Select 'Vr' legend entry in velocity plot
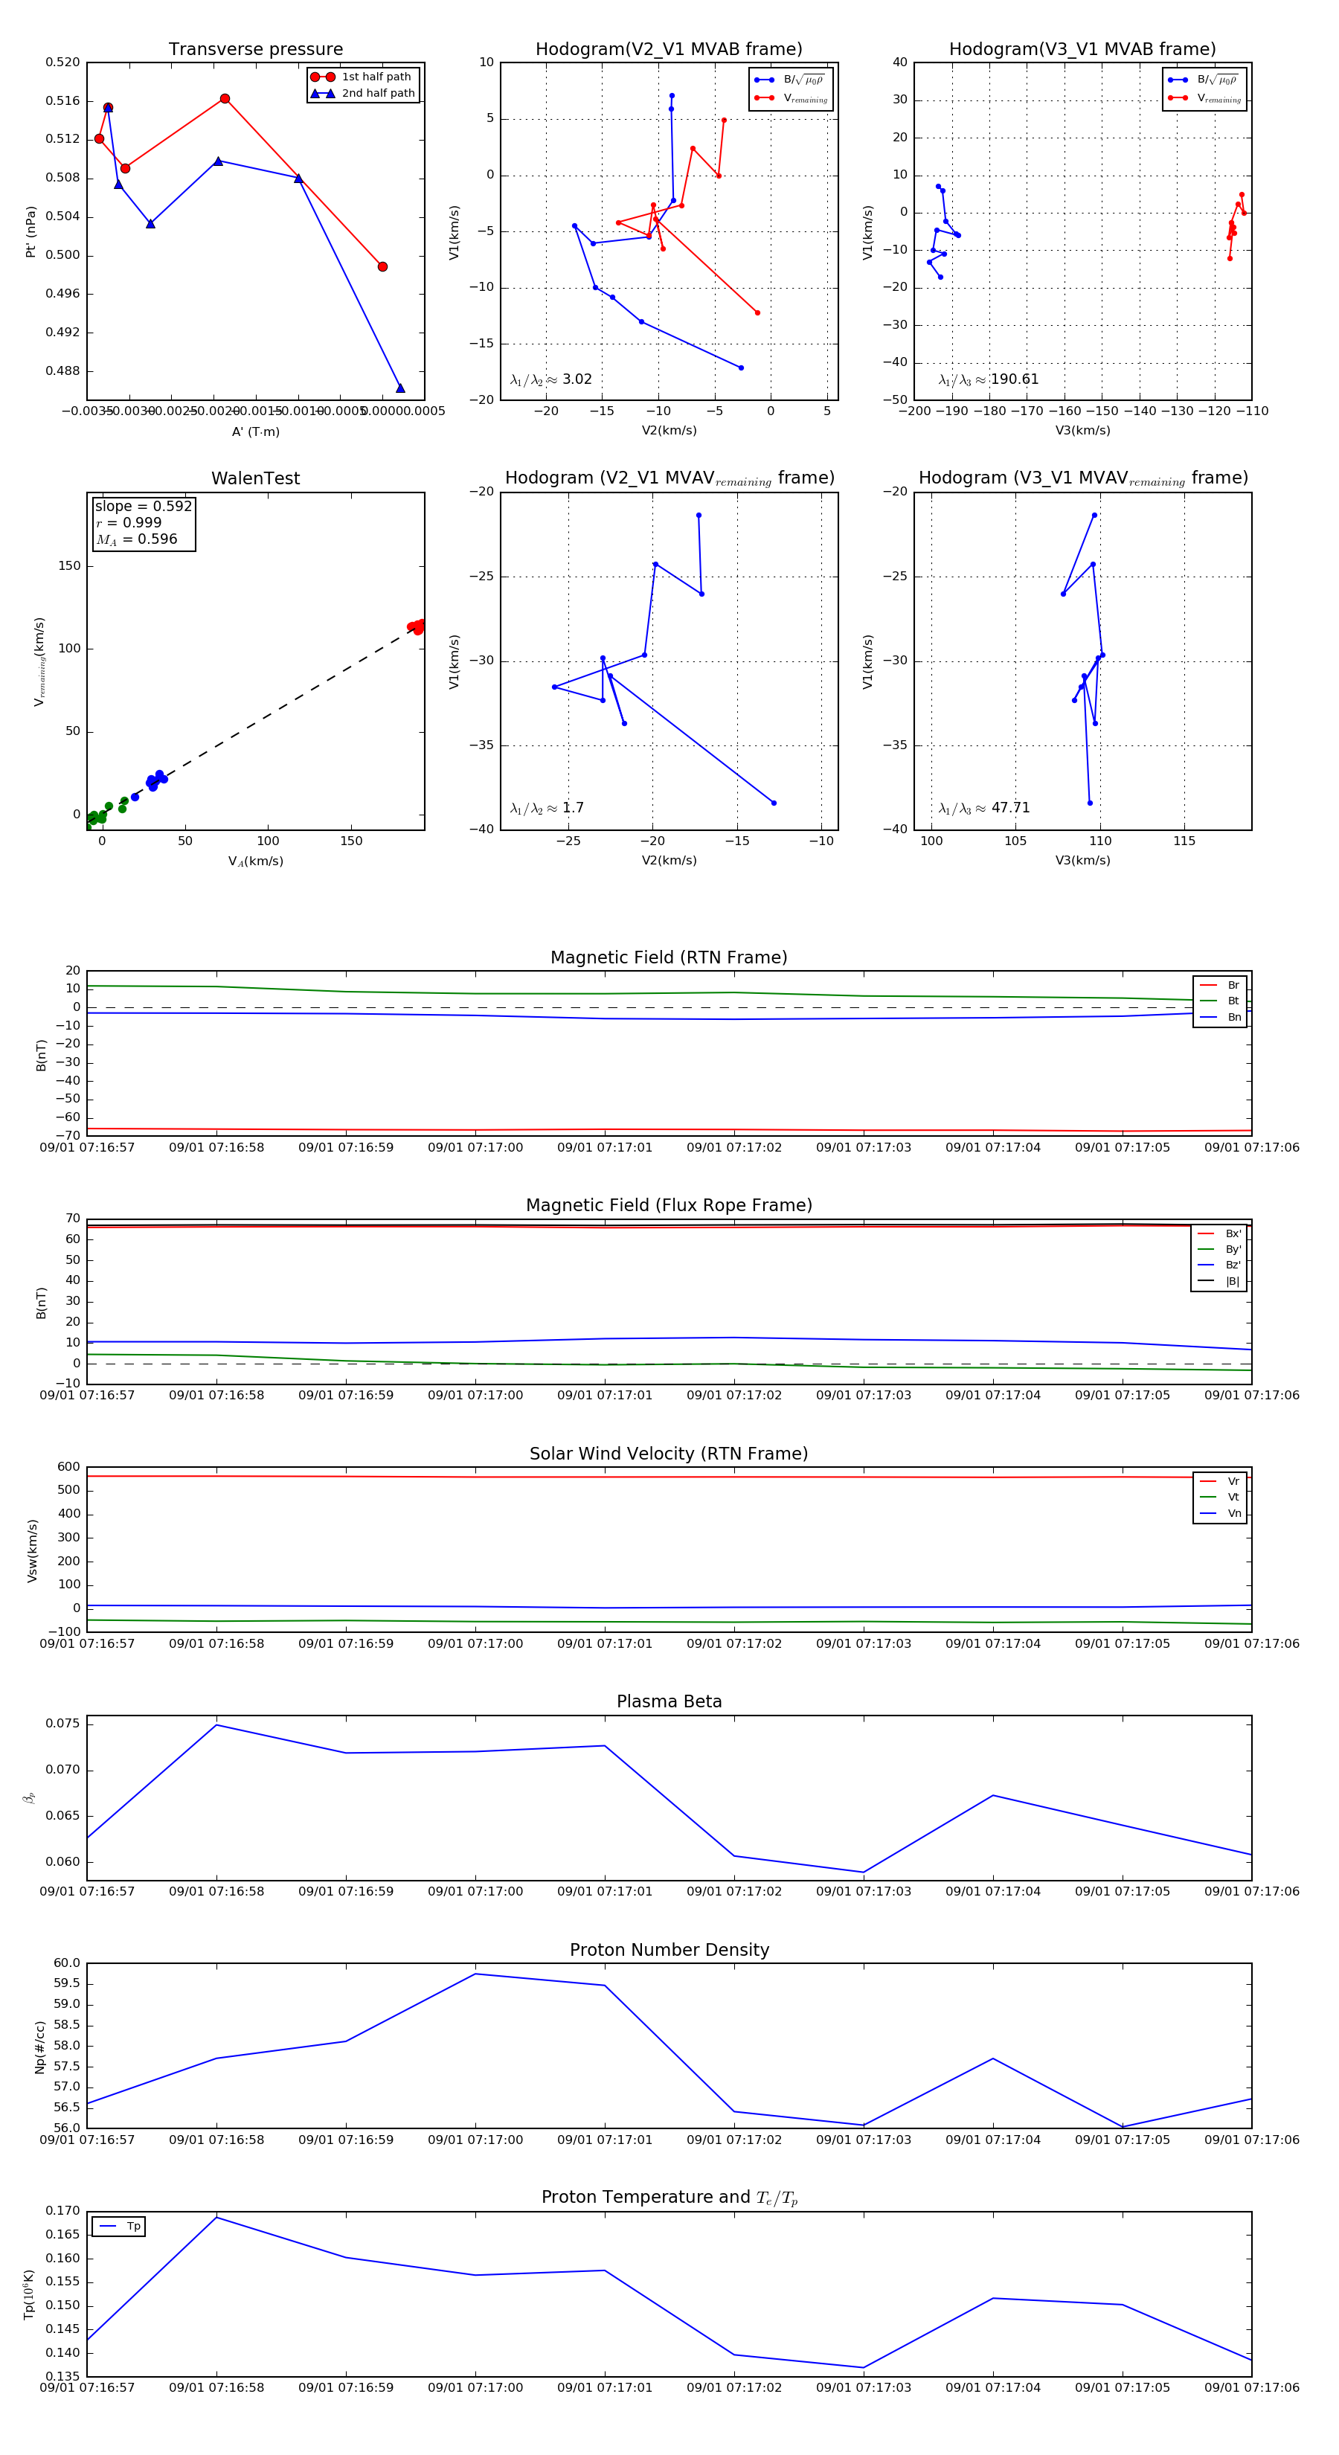The height and width of the screenshot is (2455, 1339). 1220,1481
